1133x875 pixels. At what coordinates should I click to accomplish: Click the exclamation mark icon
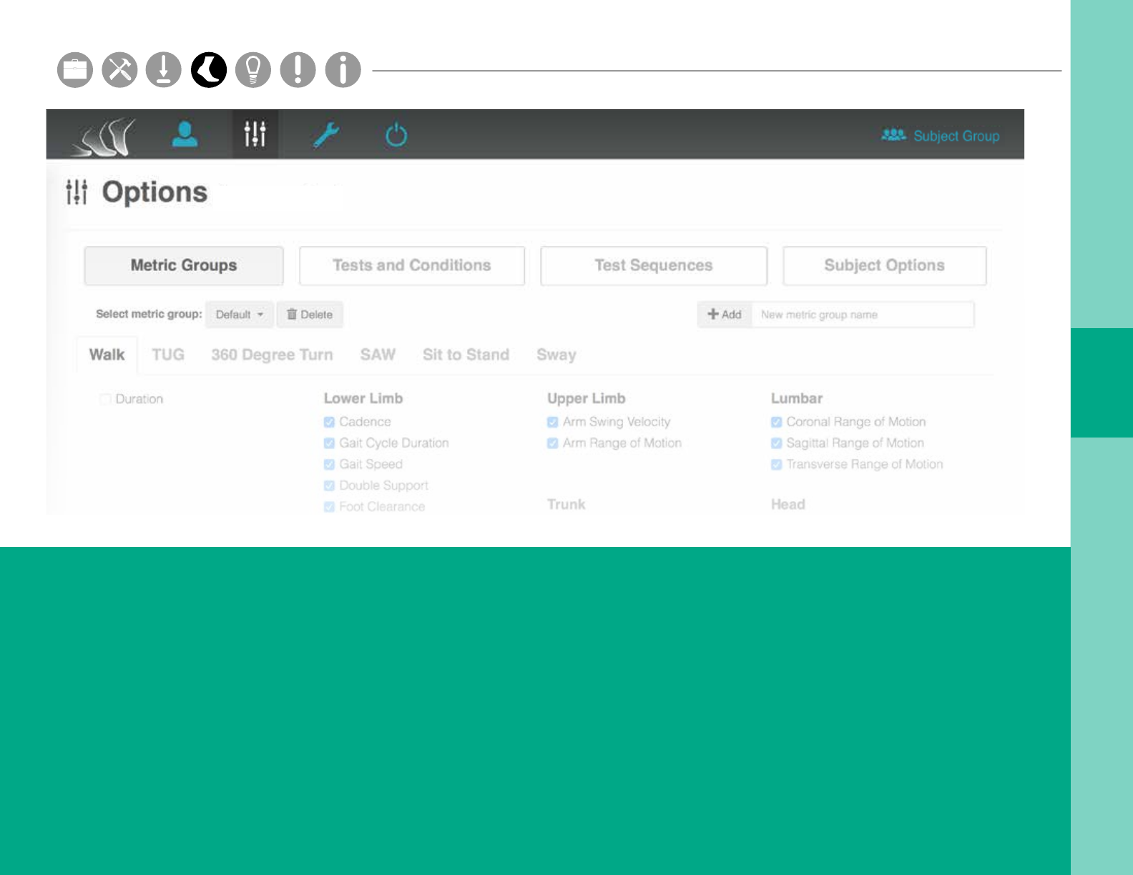(x=298, y=70)
